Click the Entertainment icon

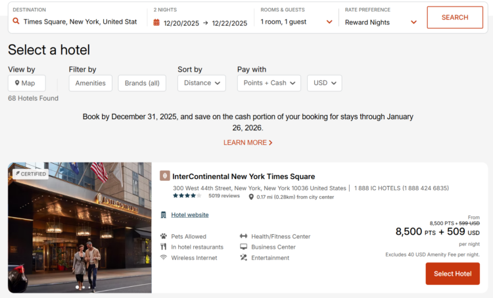243,257
